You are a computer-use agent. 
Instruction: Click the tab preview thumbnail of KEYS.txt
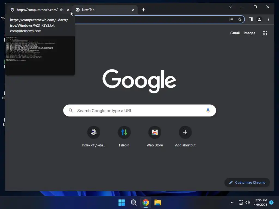[x=40, y=56]
